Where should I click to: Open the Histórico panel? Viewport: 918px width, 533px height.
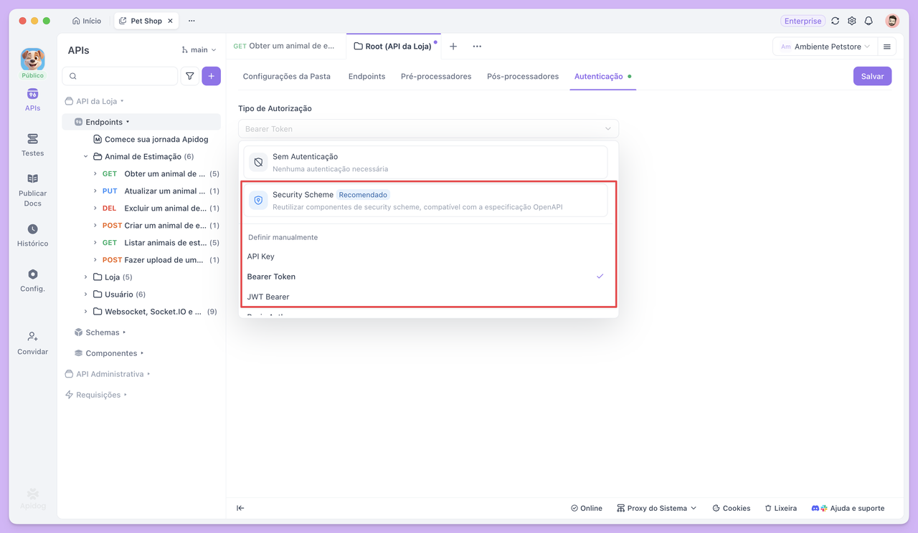click(32, 235)
